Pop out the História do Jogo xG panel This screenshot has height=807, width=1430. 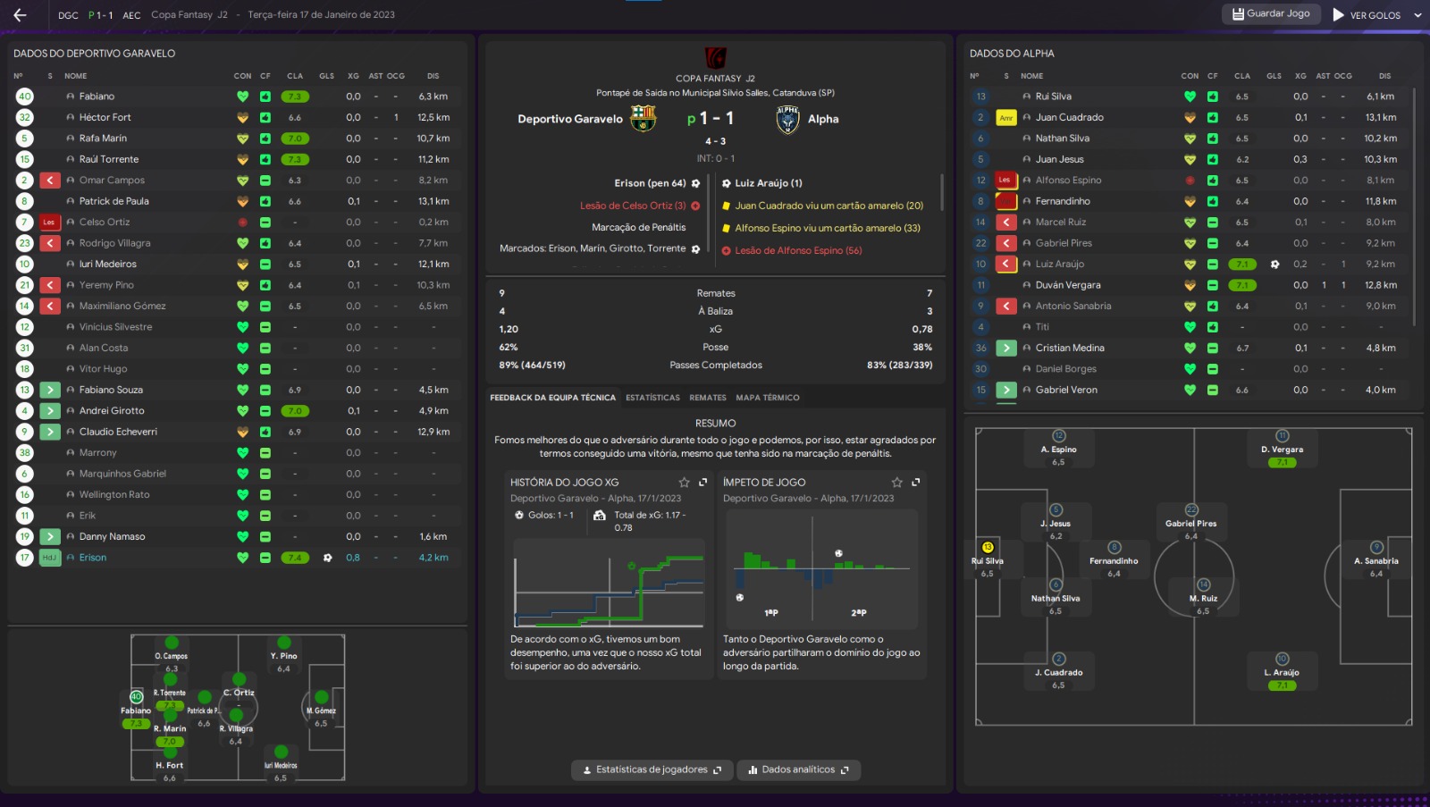(703, 483)
